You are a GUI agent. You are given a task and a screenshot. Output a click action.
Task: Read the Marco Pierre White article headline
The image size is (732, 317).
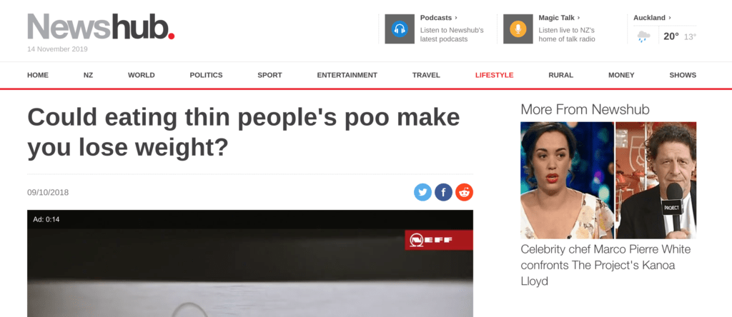(605, 266)
